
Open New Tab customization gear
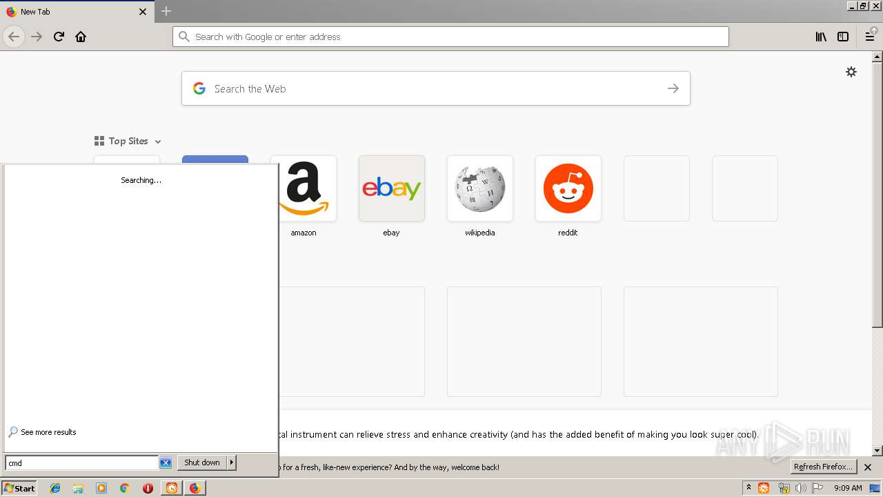click(851, 72)
